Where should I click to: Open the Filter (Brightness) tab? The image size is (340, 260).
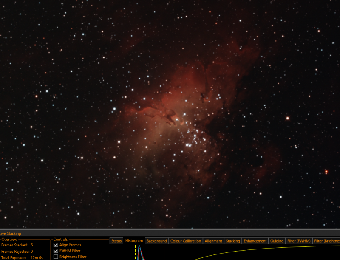click(326, 241)
